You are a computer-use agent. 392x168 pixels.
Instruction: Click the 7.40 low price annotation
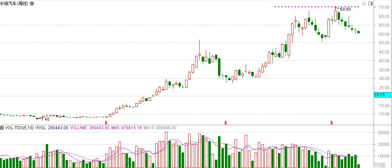[45, 119]
